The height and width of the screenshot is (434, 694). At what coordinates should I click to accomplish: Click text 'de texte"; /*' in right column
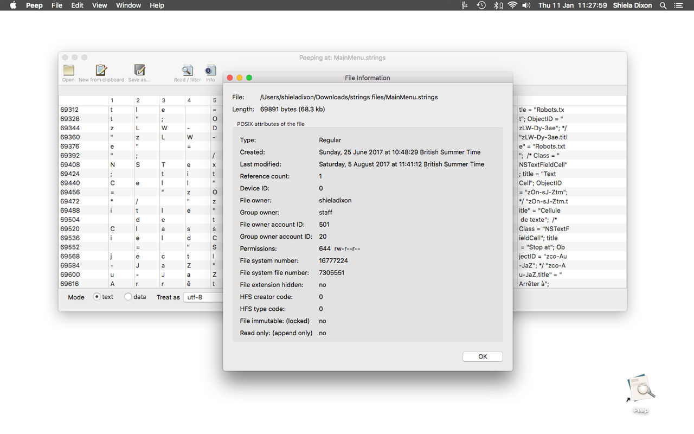(x=539, y=220)
